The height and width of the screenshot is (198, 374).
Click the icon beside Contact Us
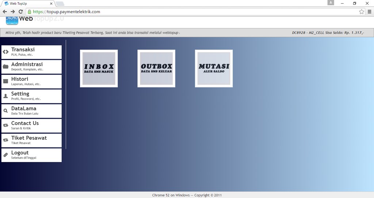(5, 126)
